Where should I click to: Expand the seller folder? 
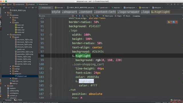point(11,71)
